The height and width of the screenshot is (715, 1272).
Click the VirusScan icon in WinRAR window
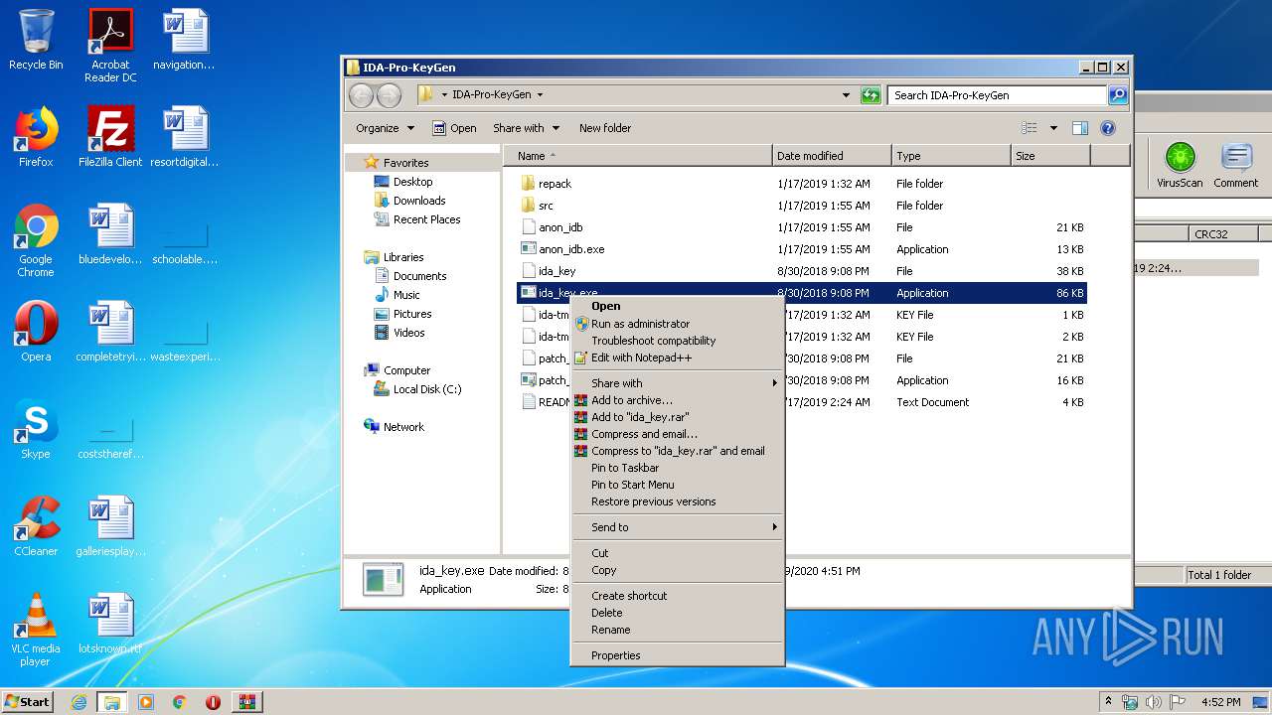point(1180,165)
